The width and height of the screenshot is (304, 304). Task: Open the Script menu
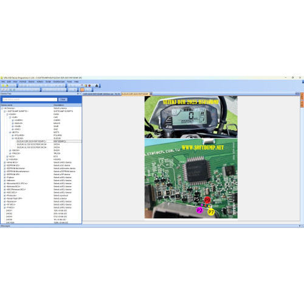(48, 81)
